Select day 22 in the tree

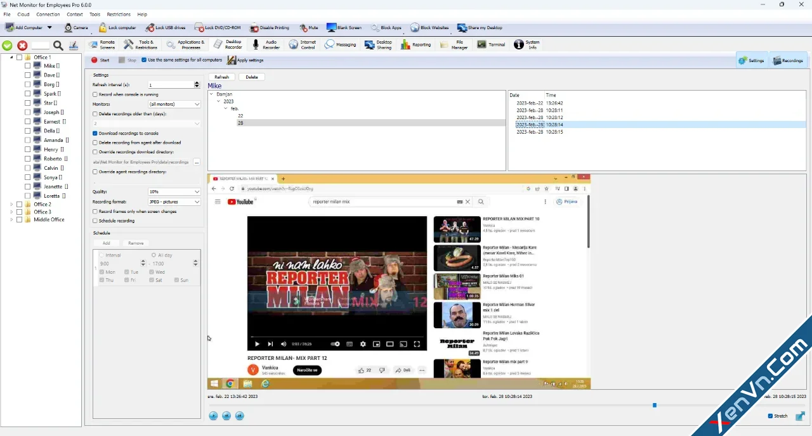click(240, 116)
